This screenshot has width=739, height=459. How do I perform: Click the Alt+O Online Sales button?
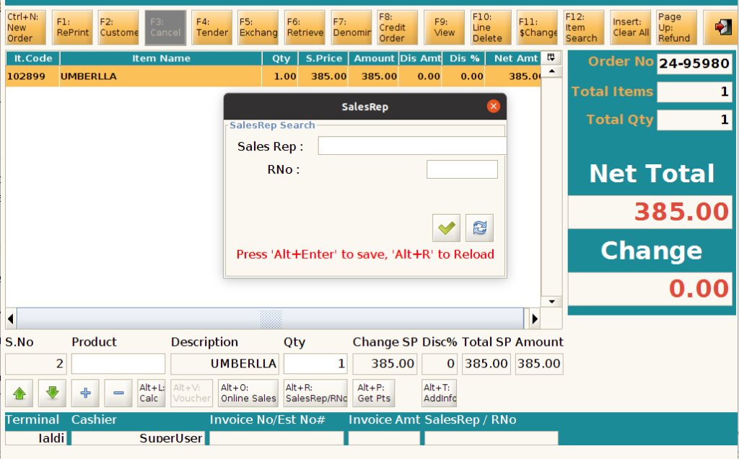[248, 393]
